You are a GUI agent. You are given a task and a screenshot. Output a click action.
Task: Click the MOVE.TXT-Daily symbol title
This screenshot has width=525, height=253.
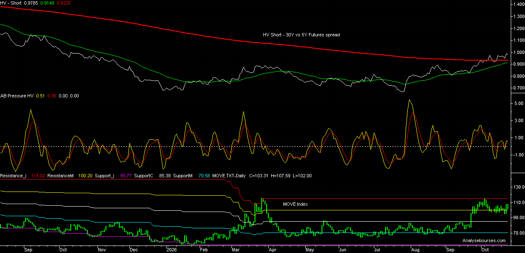(x=229, y=176)
